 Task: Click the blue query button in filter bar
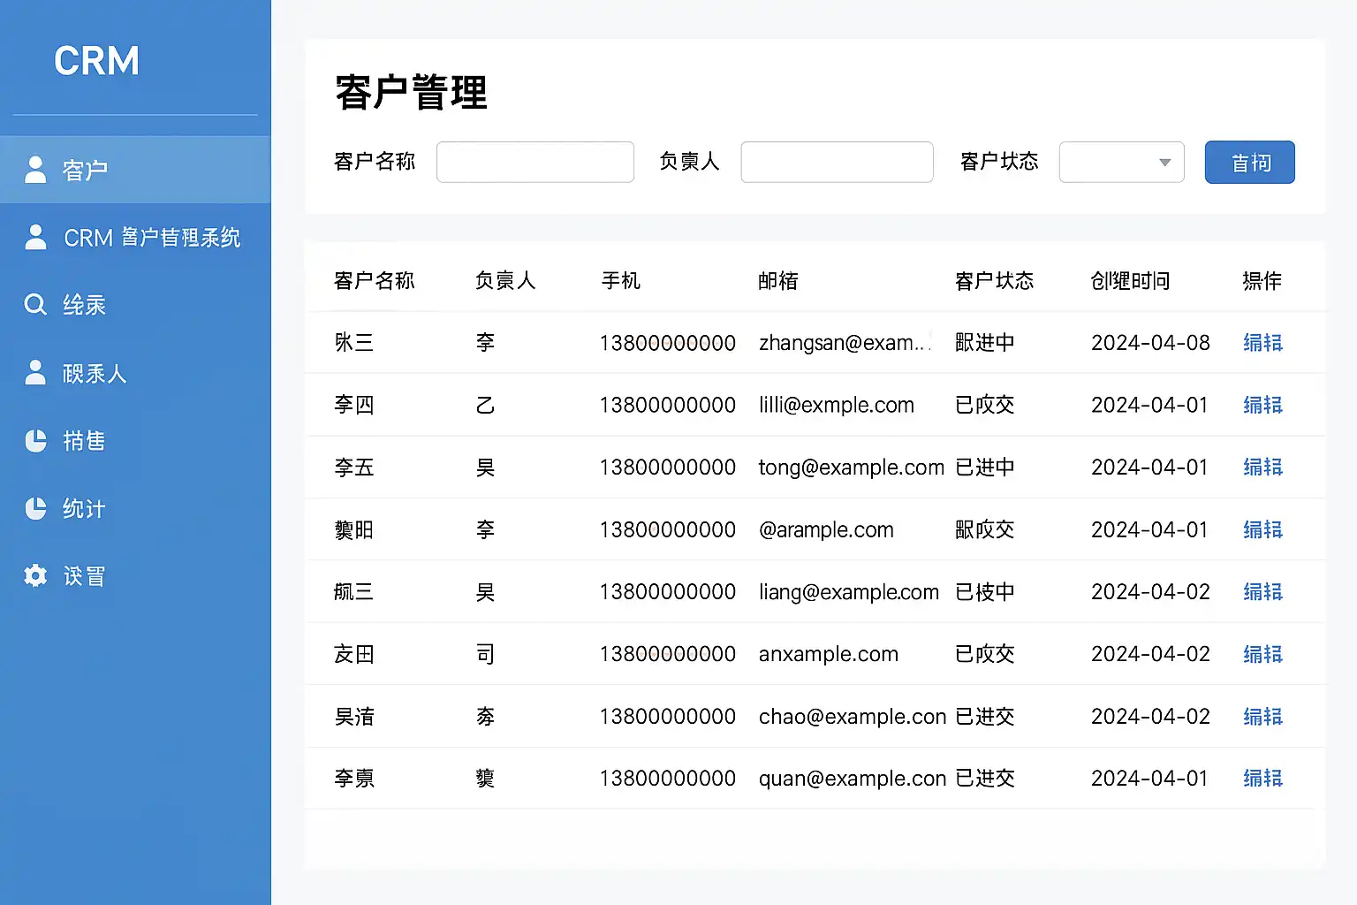click(x=1249, y=163)
